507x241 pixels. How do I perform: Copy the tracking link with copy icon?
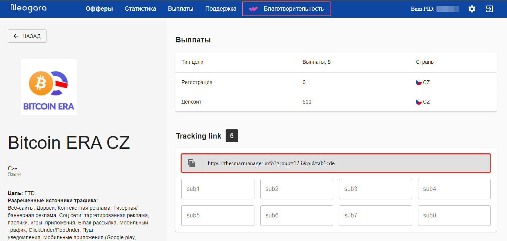(191, 163)
